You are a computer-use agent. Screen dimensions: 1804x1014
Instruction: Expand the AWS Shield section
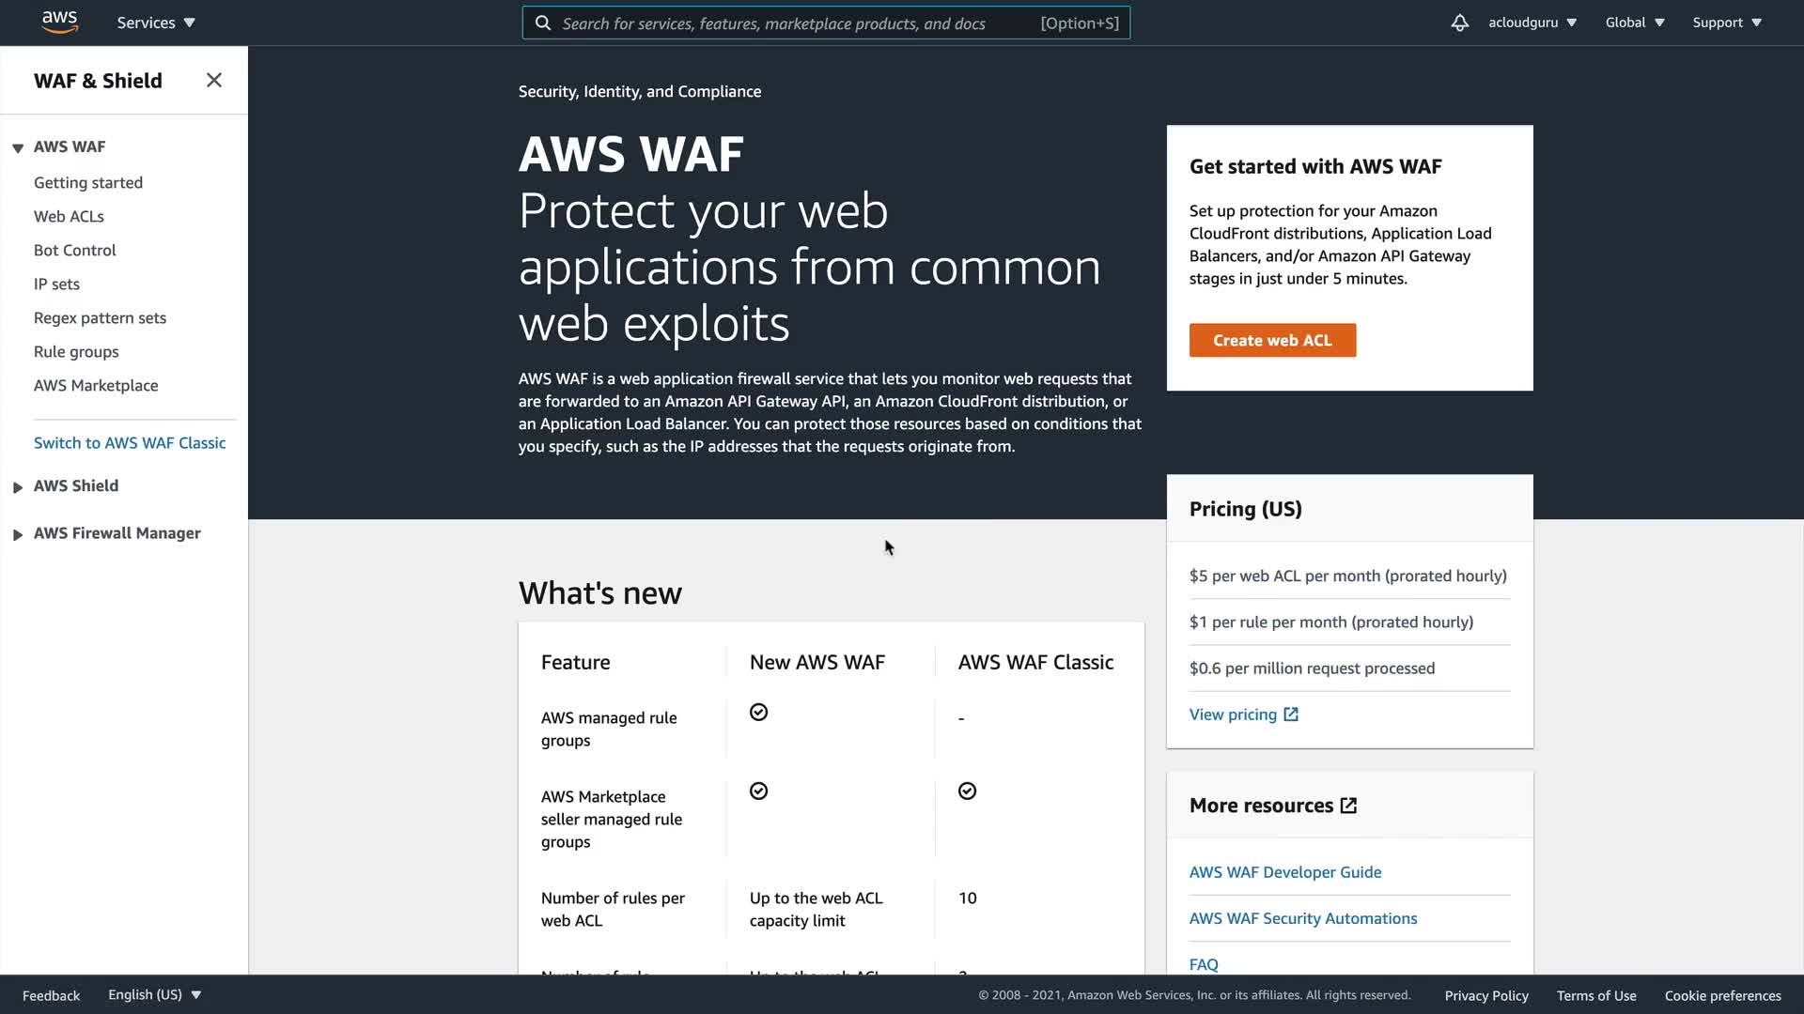(18, 486)
